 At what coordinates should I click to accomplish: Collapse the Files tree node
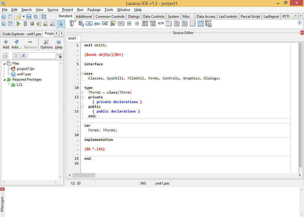pyautogui.click(x=4, y=63)
